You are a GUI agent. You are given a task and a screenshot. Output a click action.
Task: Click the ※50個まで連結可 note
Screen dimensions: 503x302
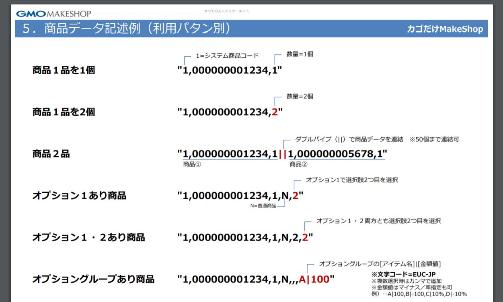tap(434, 139)
